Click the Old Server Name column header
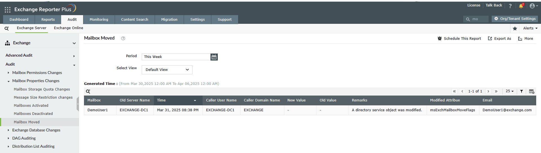This screenshot has height=153, width=541. tap(135, 100)
